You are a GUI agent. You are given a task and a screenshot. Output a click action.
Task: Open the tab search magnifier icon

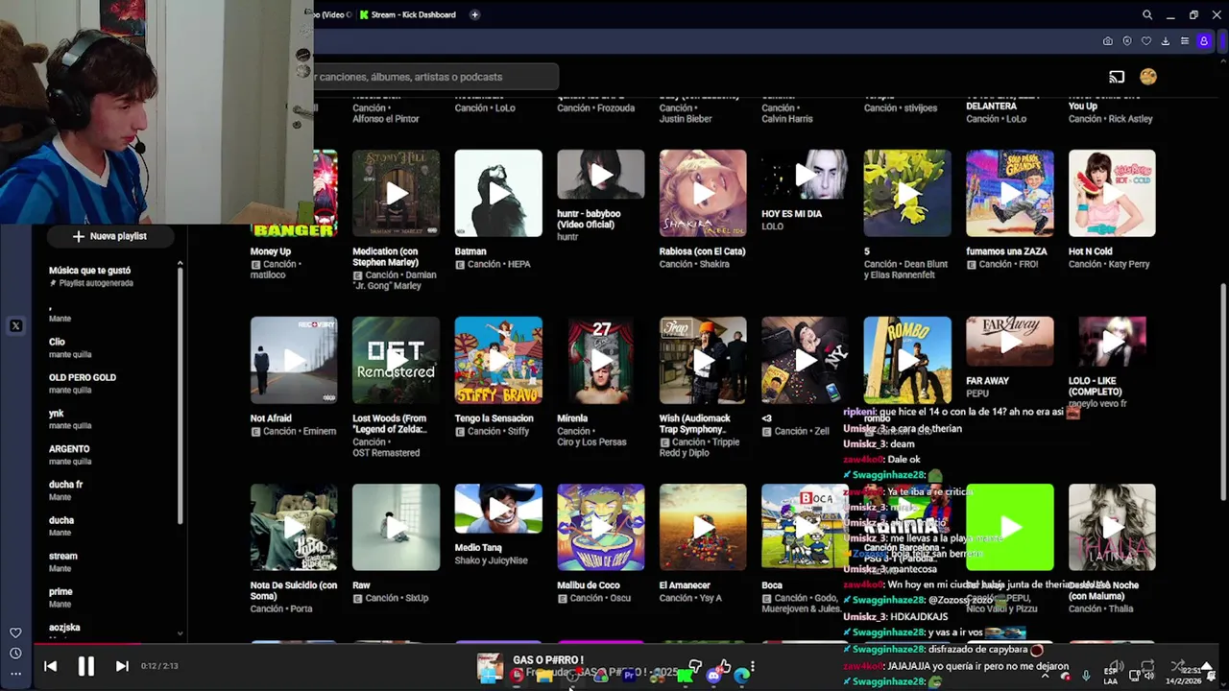[1147, 14]
